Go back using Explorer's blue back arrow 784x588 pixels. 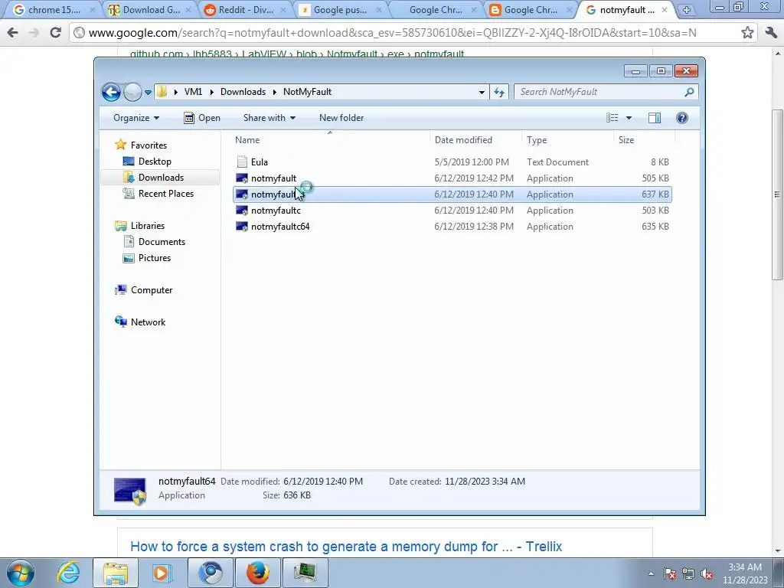(x=111, y=92)
